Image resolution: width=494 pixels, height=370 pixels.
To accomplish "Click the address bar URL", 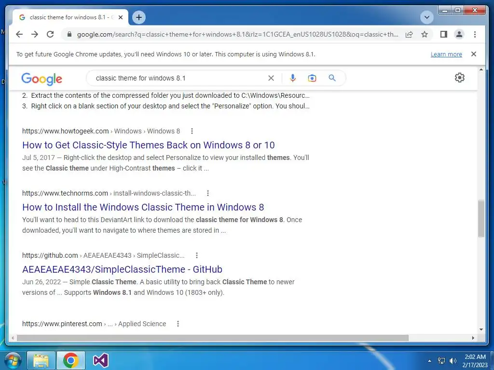I will (x=237, y=34).
